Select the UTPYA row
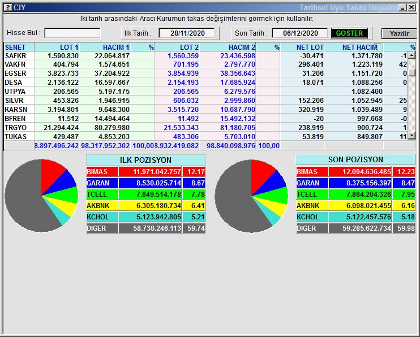This screenshot has width=420, height=337. 205,91
